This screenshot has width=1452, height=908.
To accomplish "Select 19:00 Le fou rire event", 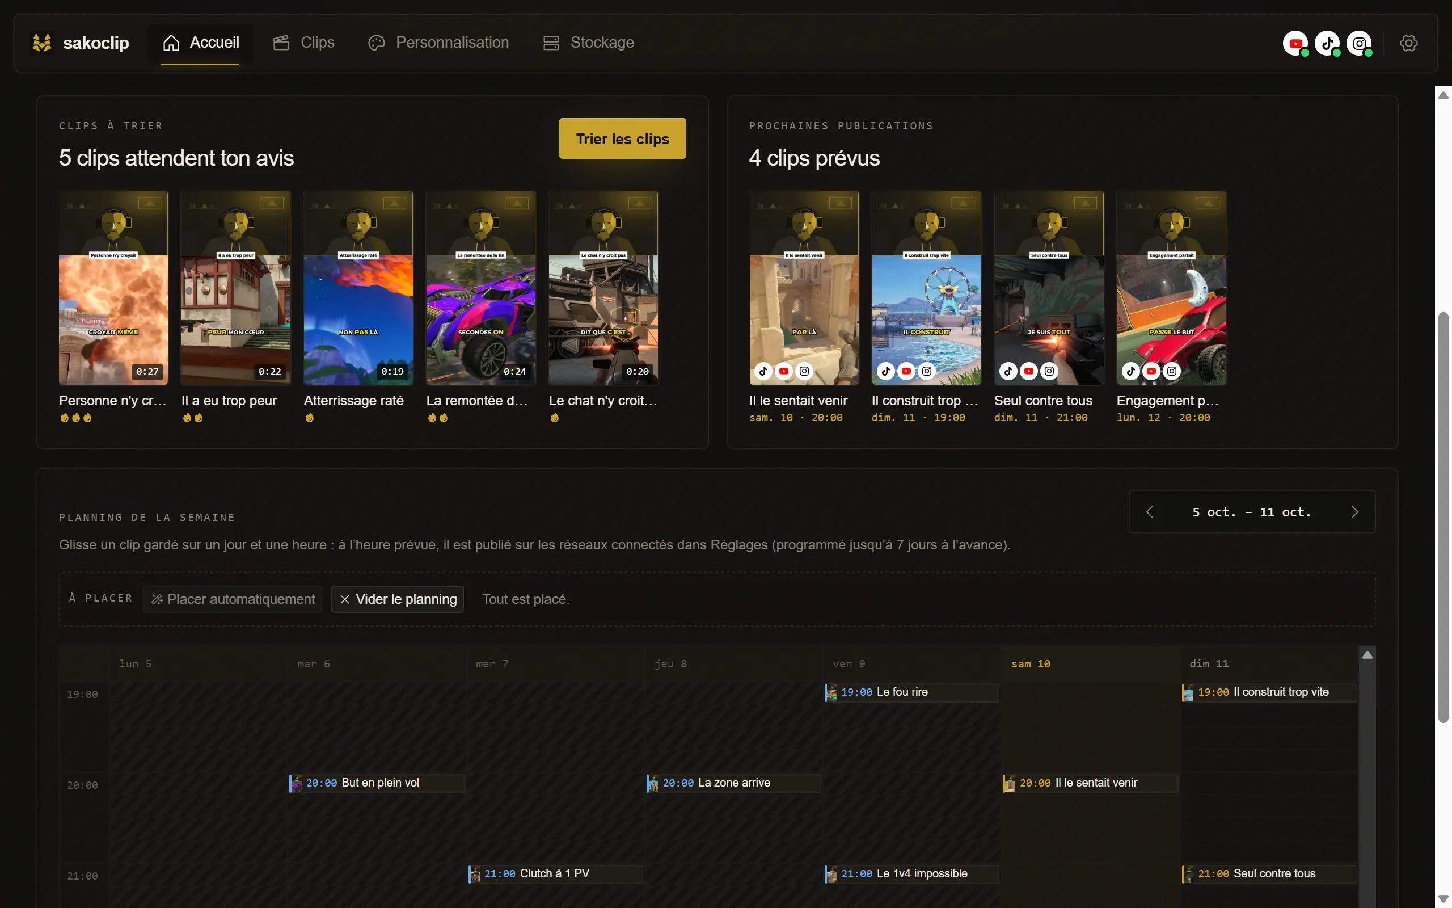I will [x=911, y=692].
